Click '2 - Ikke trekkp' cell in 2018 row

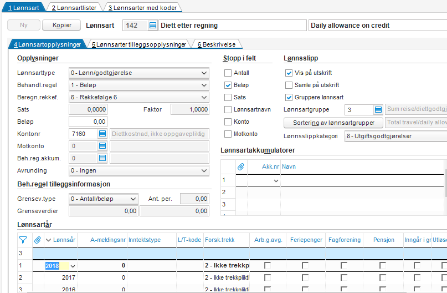tap(227, 266)
